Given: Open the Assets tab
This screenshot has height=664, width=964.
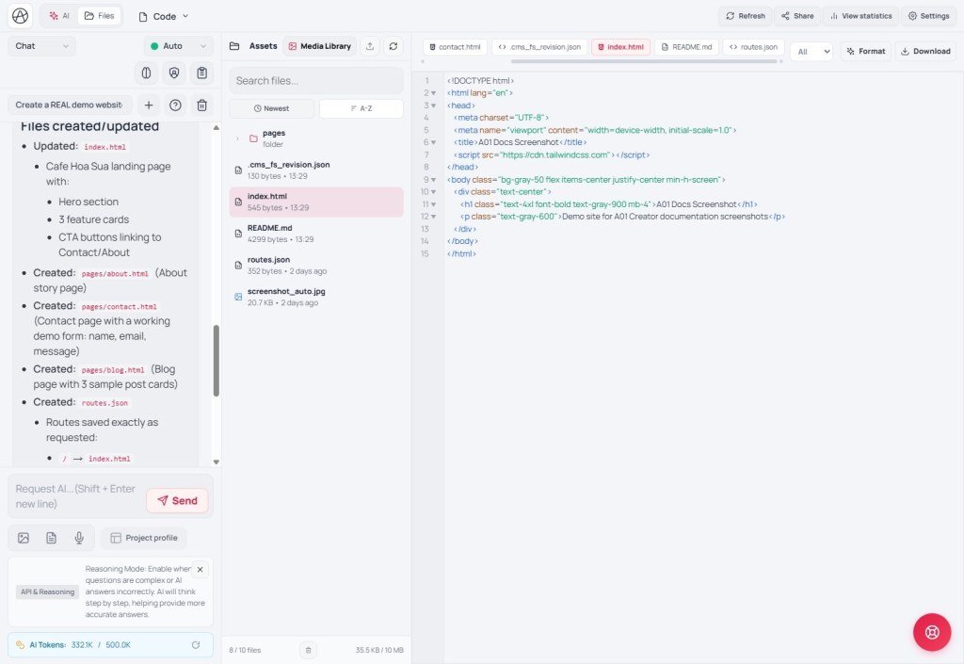Looking at the screenshot, I should coord(264,46).
